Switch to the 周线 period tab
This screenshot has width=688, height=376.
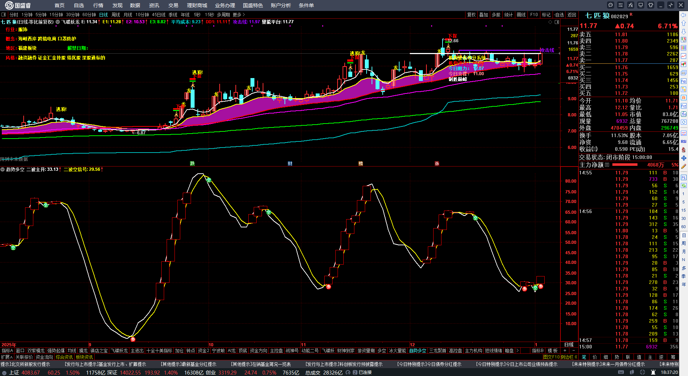click(116, 15)
